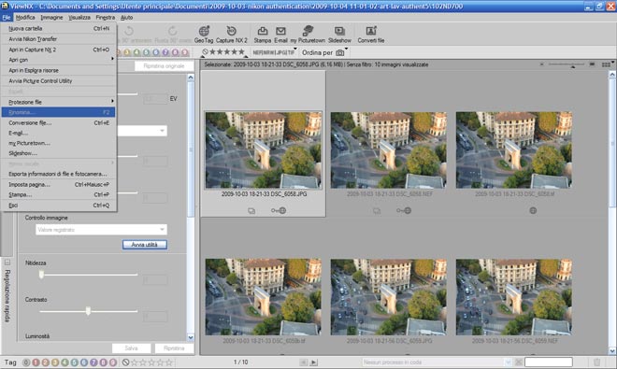Screen dimensions: 617x369
Task: Open the NEF/NRW/JPG/TIF file type filter dropdown
Action: tap(274, 52)
